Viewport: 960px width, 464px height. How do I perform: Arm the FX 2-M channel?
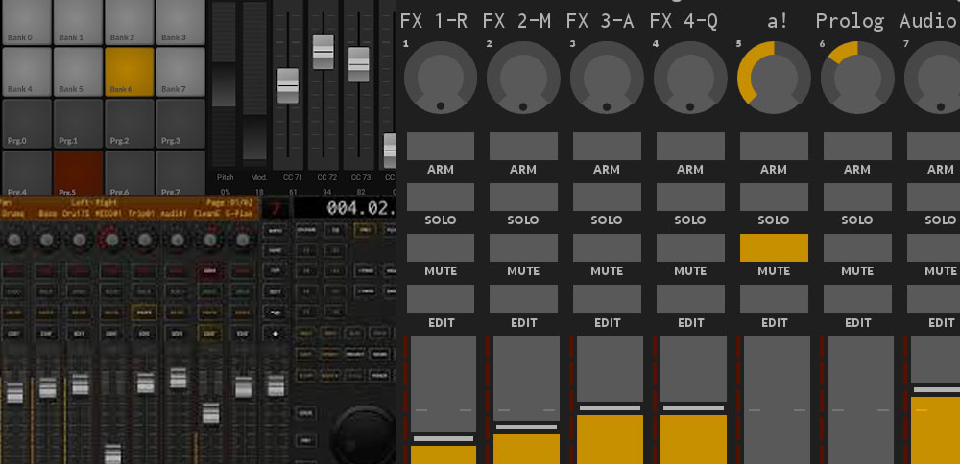(x=523, y=146)
